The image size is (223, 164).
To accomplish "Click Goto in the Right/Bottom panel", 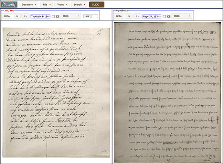I will pyautogui.click(x=119, y=16).
